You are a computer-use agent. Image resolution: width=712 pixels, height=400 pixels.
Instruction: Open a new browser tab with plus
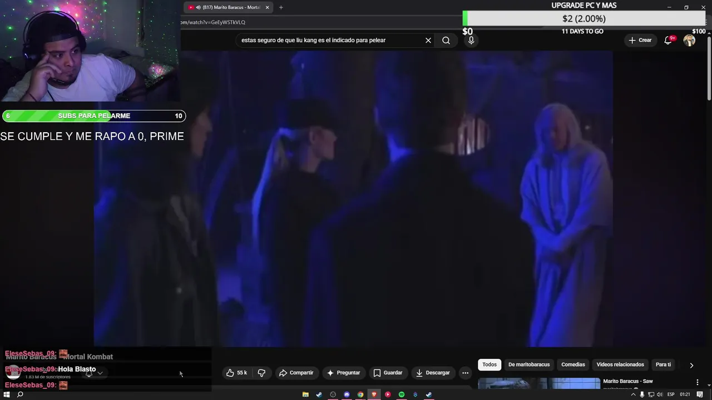[281, 7]
